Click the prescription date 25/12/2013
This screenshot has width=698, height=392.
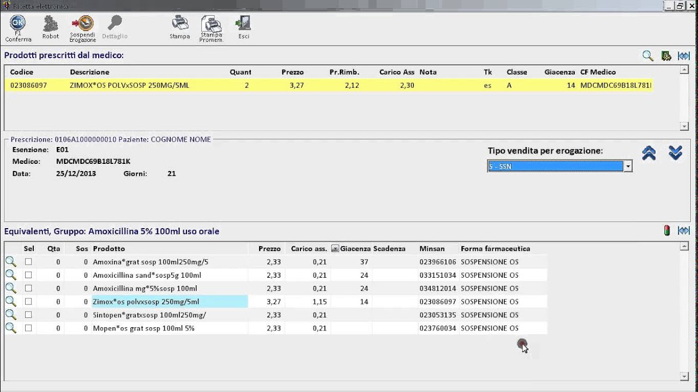coord(76,174)
